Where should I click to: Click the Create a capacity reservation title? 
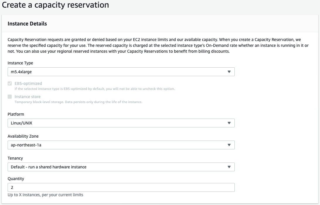(55, 5)
